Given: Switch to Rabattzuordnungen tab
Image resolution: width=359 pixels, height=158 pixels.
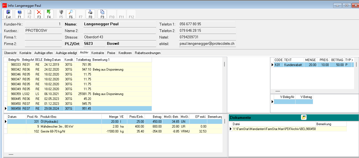Looking at the screenshot, I should (x=148, y=53).
